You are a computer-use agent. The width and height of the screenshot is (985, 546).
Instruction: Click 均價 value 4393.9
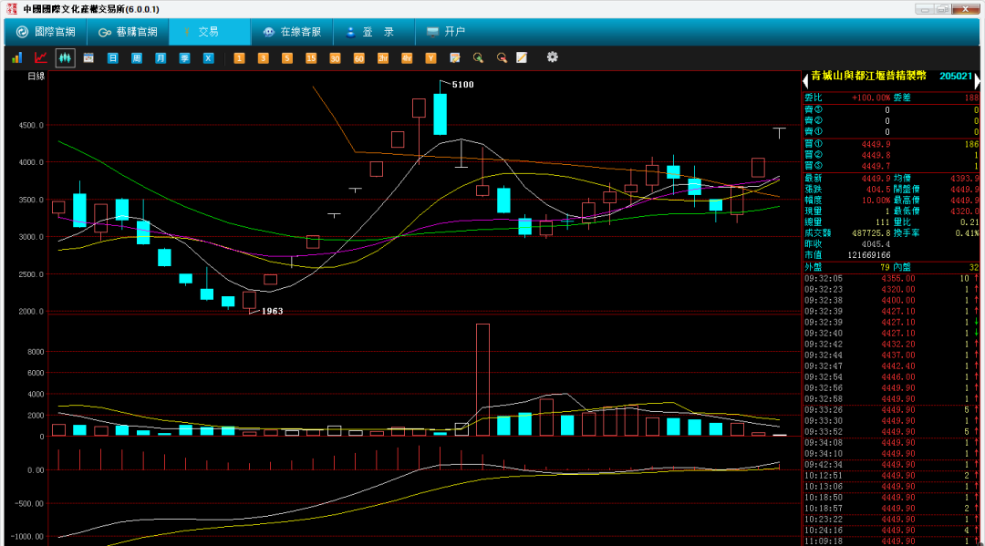[964, 179]
